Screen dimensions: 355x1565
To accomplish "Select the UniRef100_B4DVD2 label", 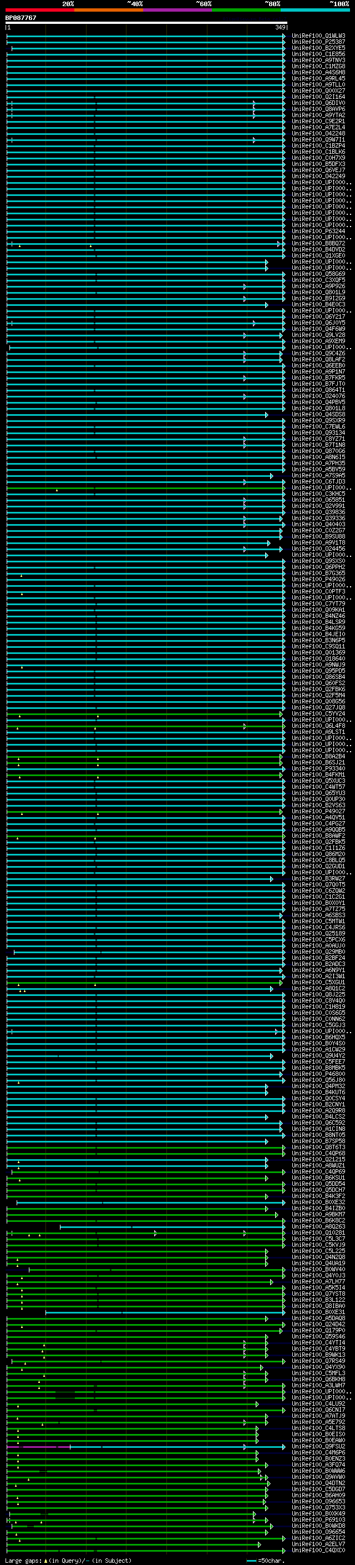I will pos(318,250).
